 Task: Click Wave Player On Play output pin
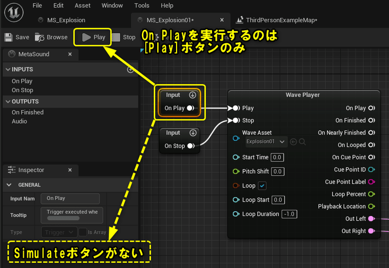(x=371, y=108)
